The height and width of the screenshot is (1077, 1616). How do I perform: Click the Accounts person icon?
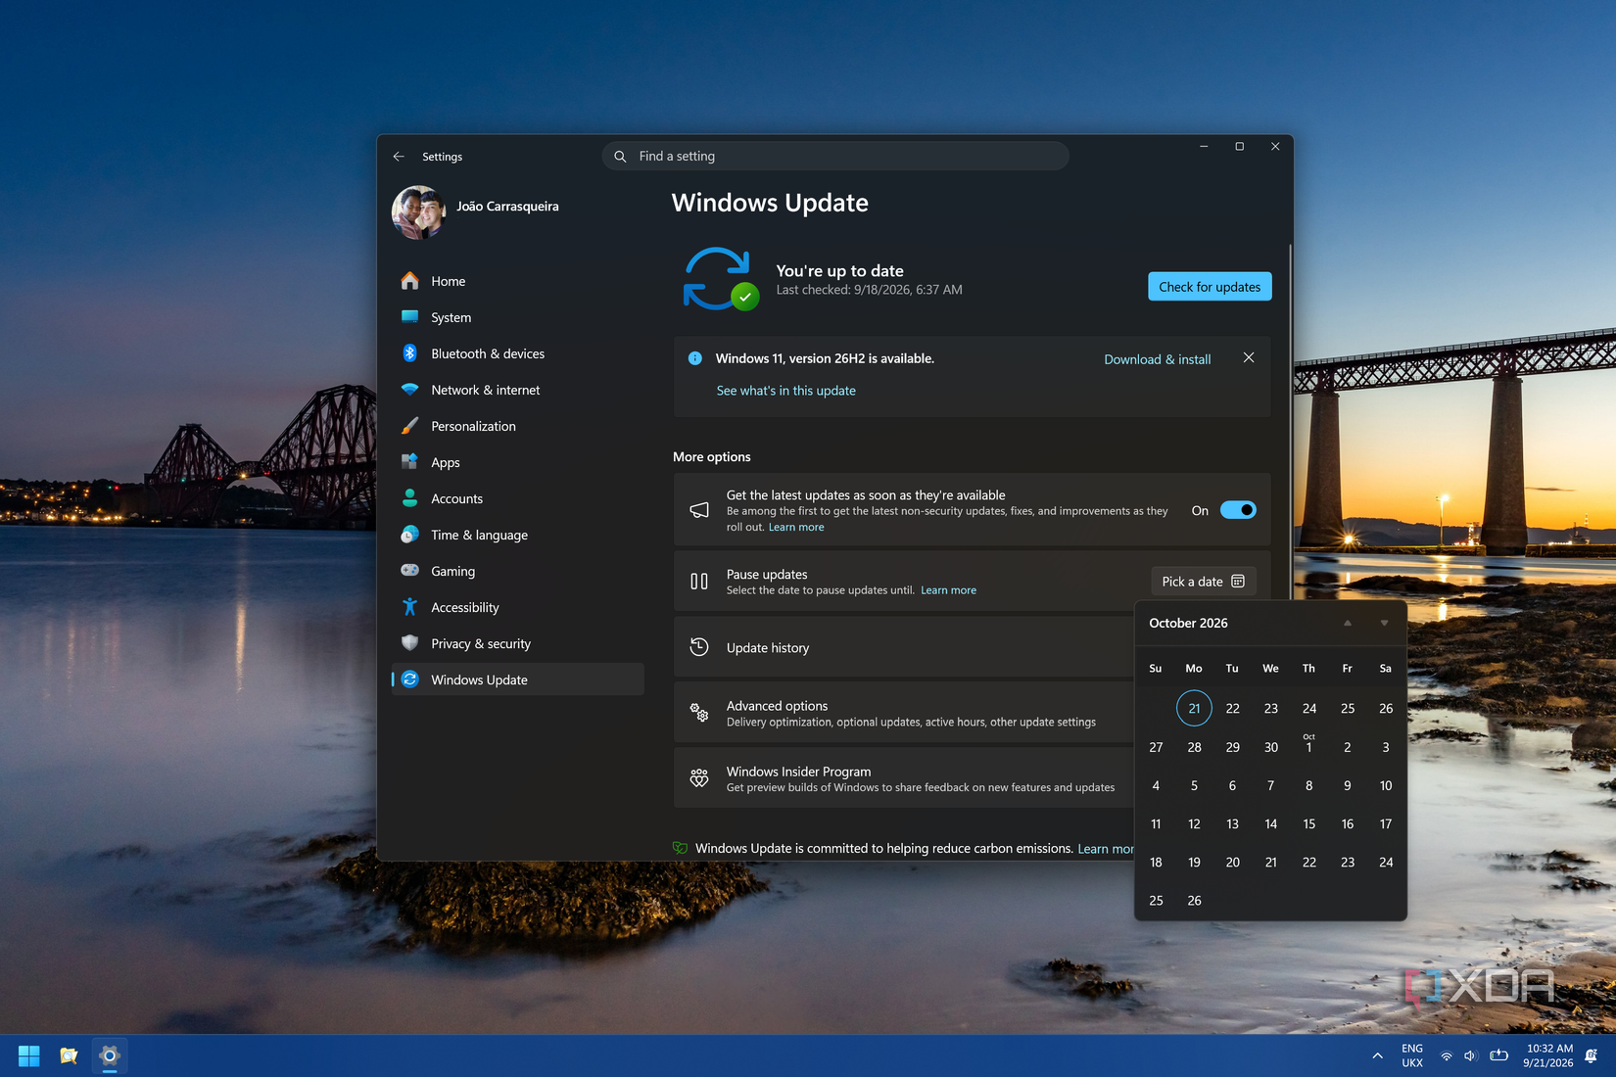coord(410,498)
